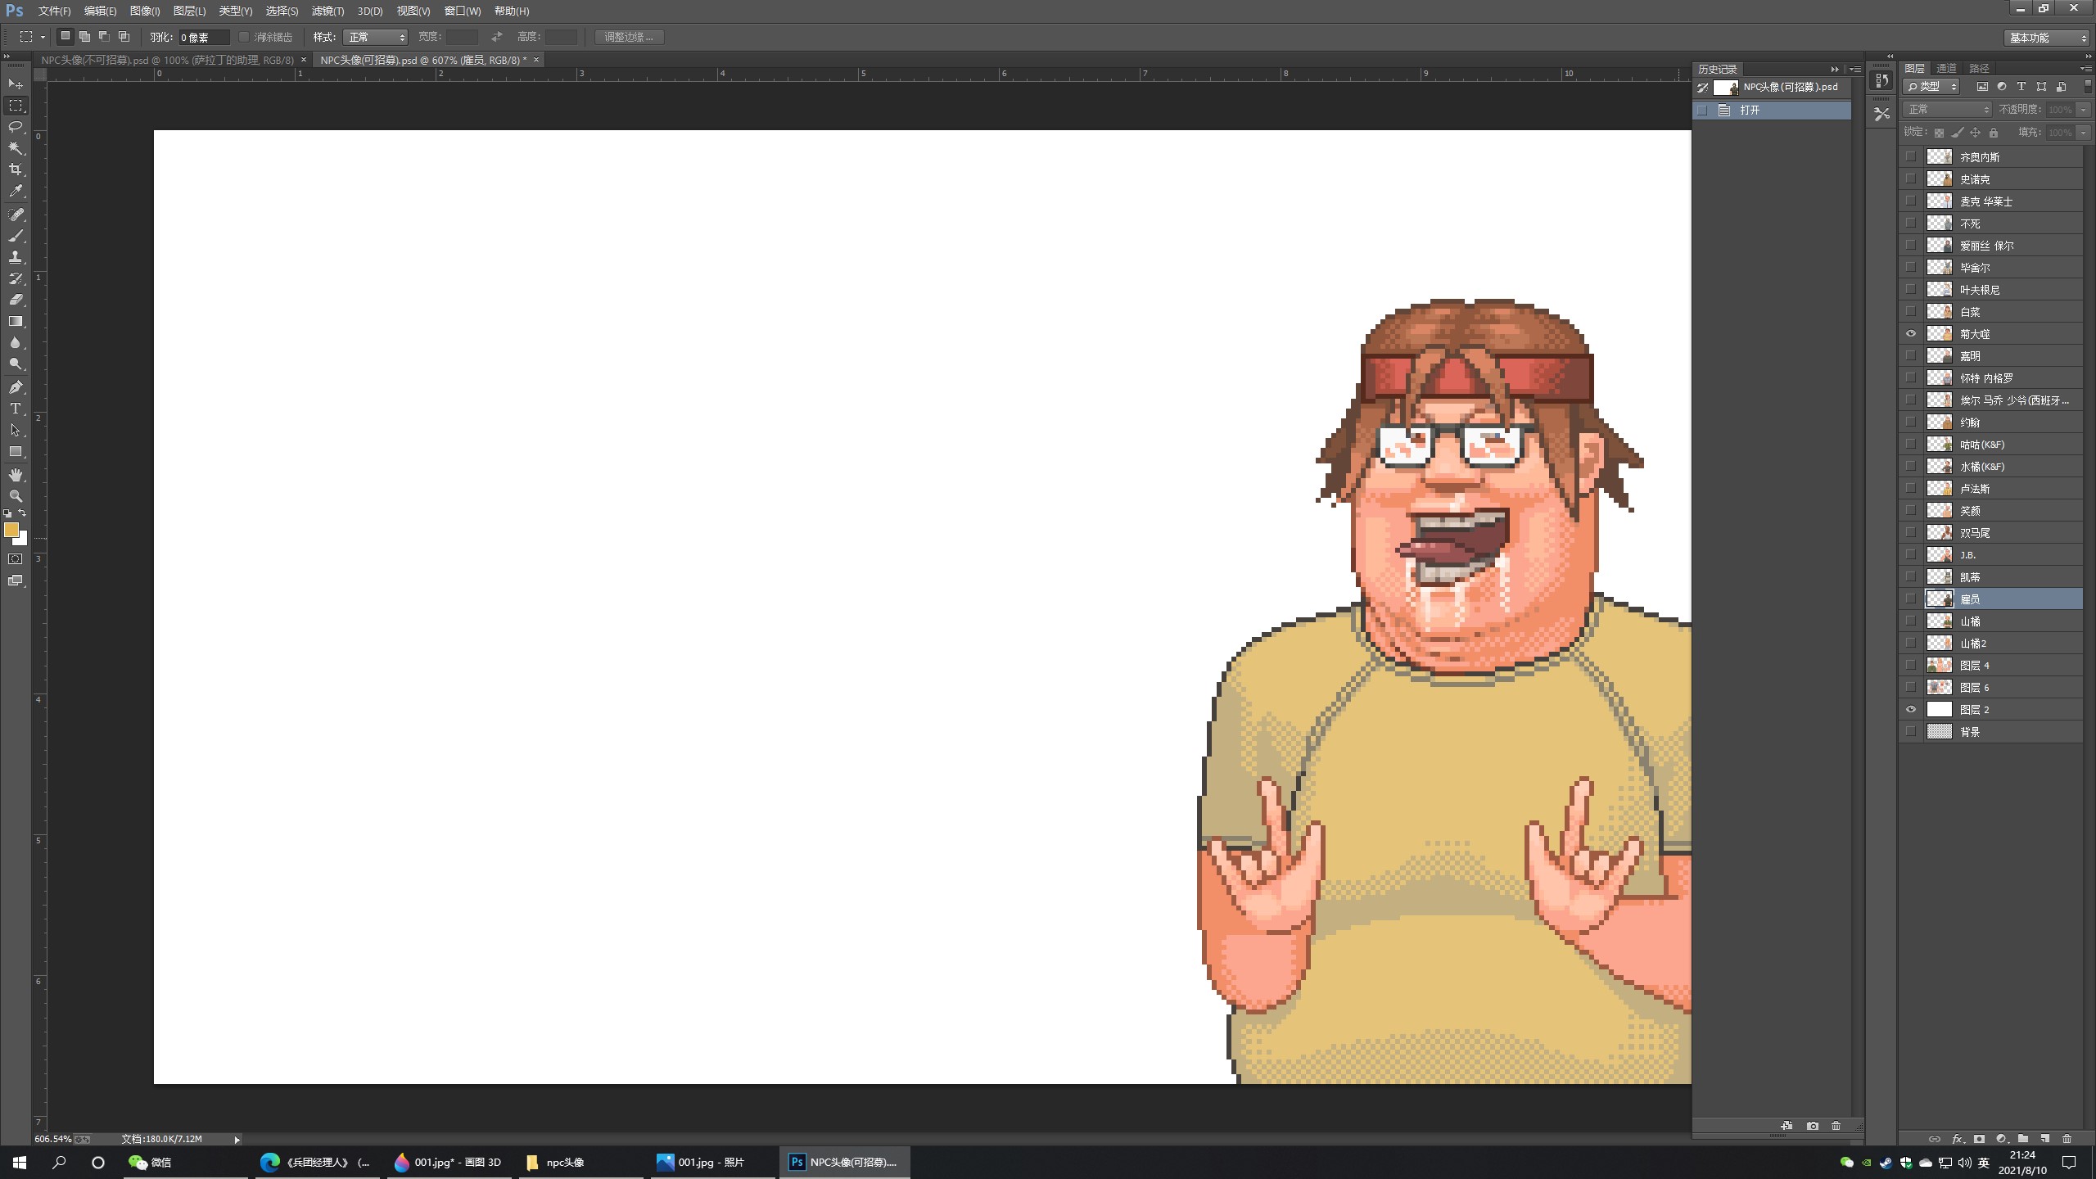Open the 图像(I) menu
Viewport: 2096px width, 1179px height.
[145, 11]
